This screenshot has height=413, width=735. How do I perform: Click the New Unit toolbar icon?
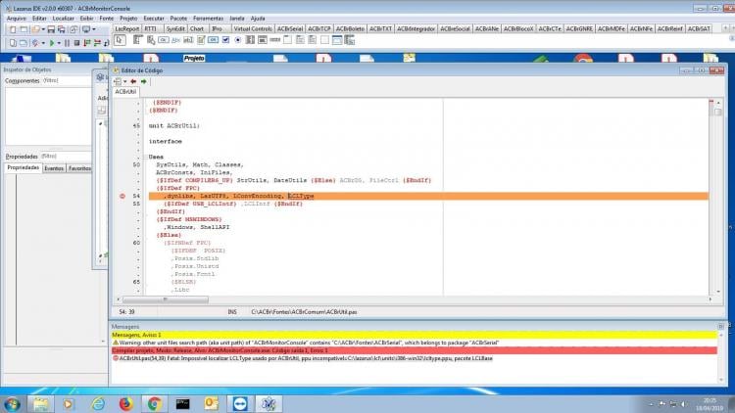coord(13,29)
